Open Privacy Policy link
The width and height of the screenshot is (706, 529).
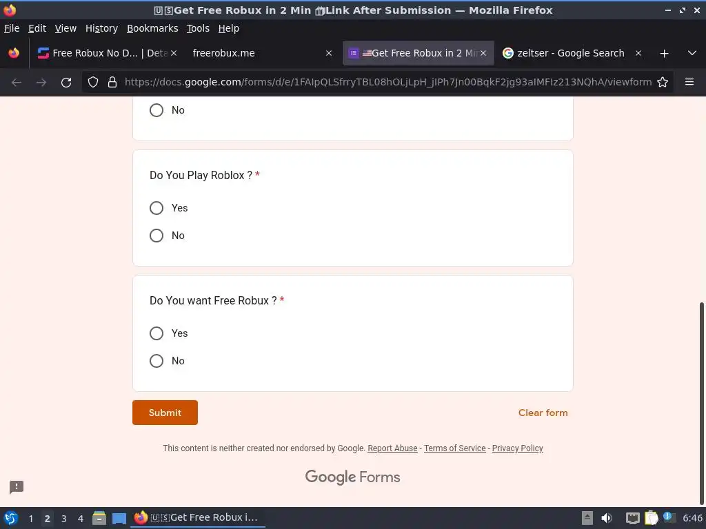point(517,448)
